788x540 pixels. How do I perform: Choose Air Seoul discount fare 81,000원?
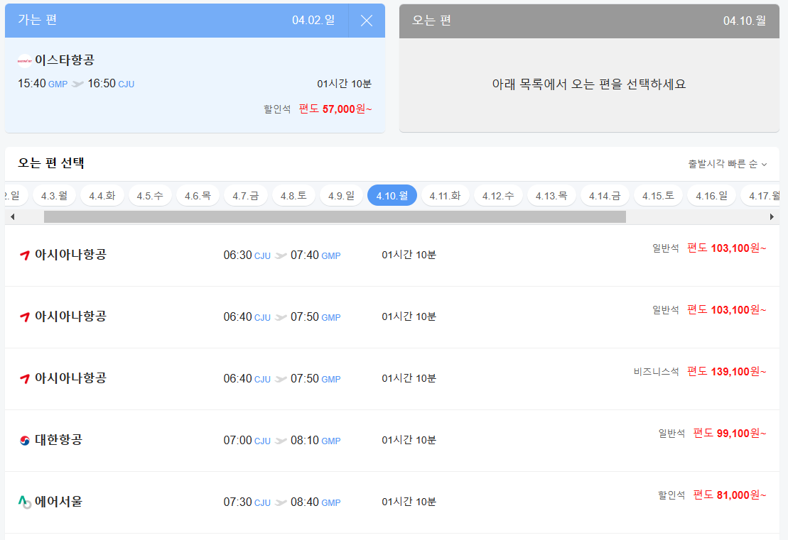pos(729,495)
